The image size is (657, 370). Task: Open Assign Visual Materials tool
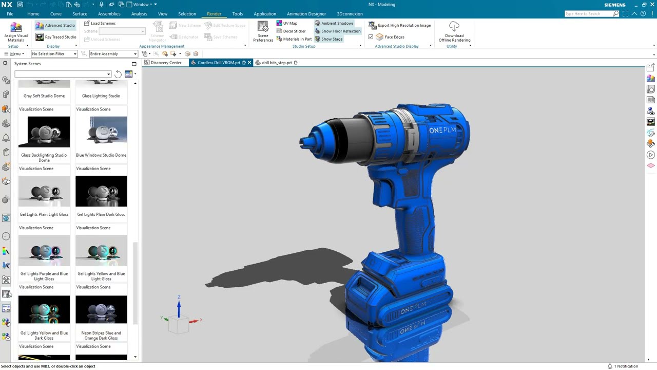16,32
